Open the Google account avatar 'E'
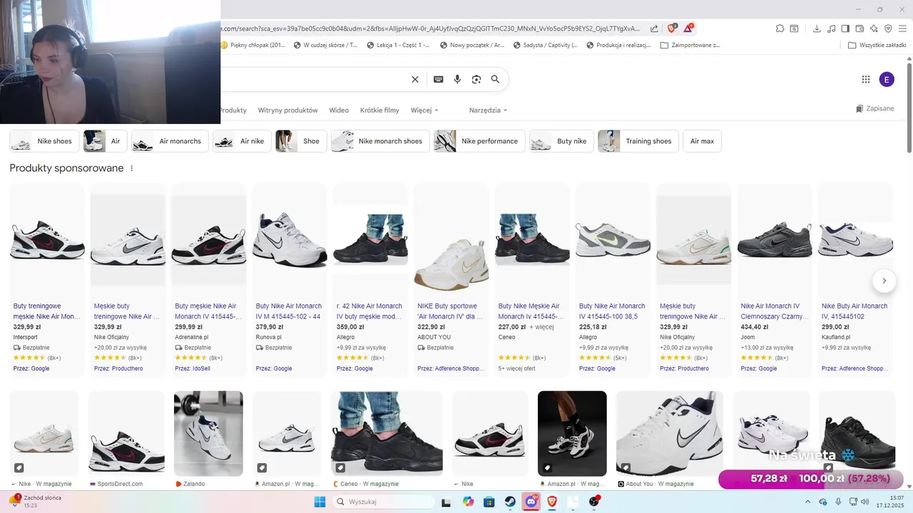Image resolution: width=913 pixels, height=513 pixels. click(887, 80)
